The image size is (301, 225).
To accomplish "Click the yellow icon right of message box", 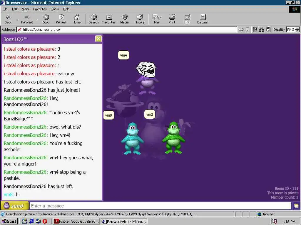I will [296, 206].
